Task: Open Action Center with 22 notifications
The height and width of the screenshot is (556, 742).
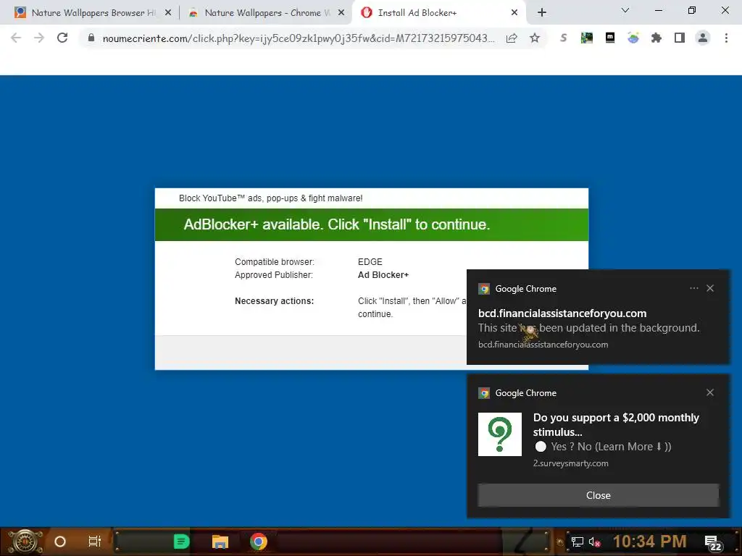Action: pos(713,543)
